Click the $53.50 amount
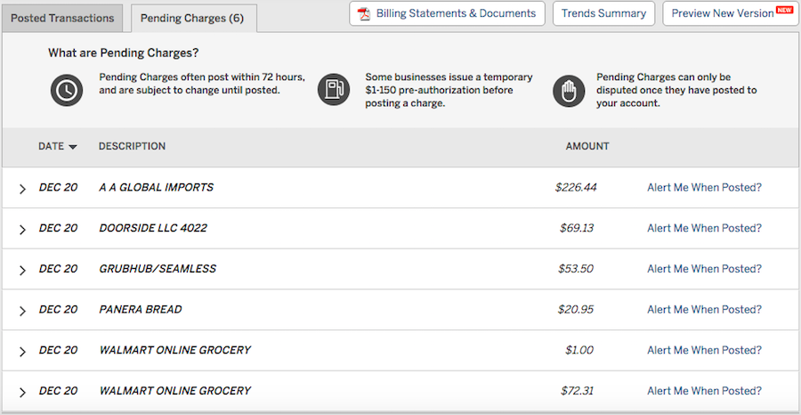 pos(576,268)
